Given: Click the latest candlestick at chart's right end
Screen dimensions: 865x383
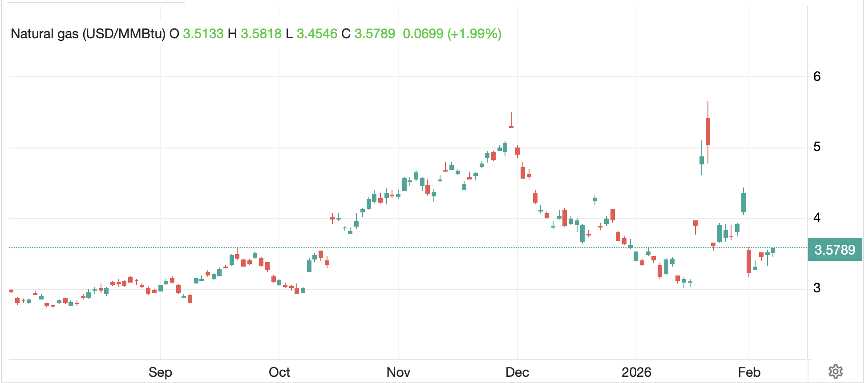Looking at the screenshot, I should point(773,251).
